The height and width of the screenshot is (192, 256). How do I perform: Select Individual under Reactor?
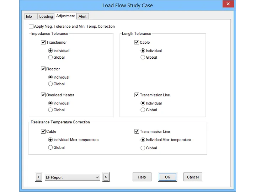[50, 77]
